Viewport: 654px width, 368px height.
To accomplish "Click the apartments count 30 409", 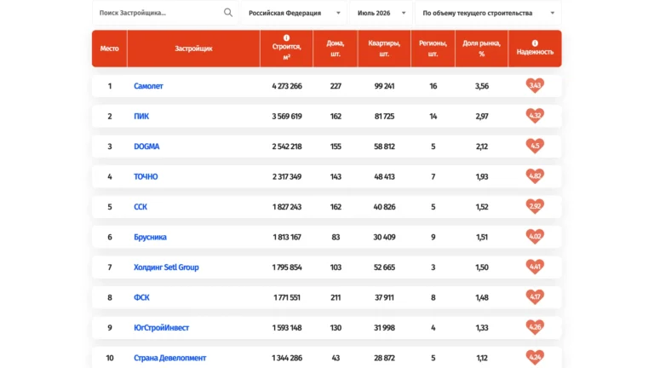I will (384, 237).
